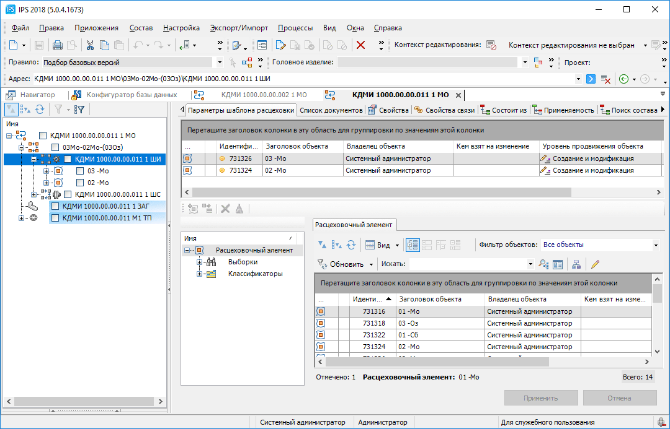Check the box beside КДМИ 1000.00.00.011 1 ШС
670x429 pixels.
[68, 194]
